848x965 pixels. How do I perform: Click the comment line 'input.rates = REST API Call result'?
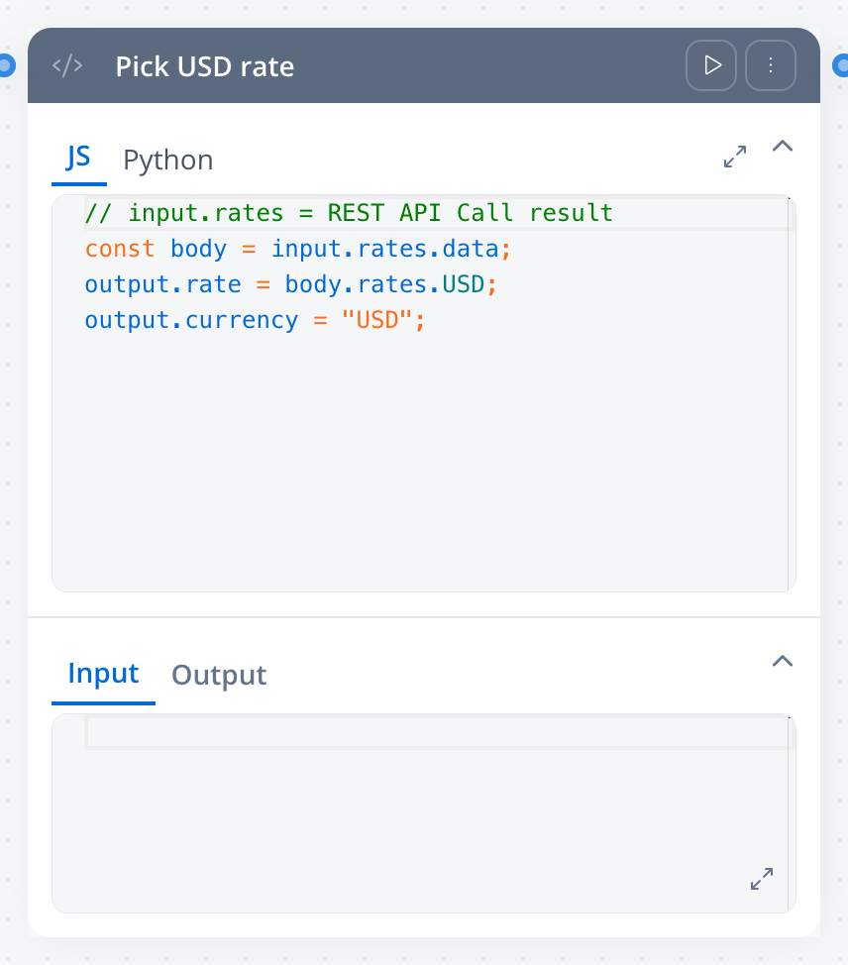point(349,213)
